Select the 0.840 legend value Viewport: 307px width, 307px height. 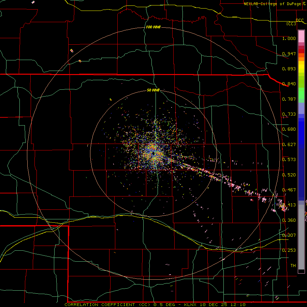click(289, 84)
